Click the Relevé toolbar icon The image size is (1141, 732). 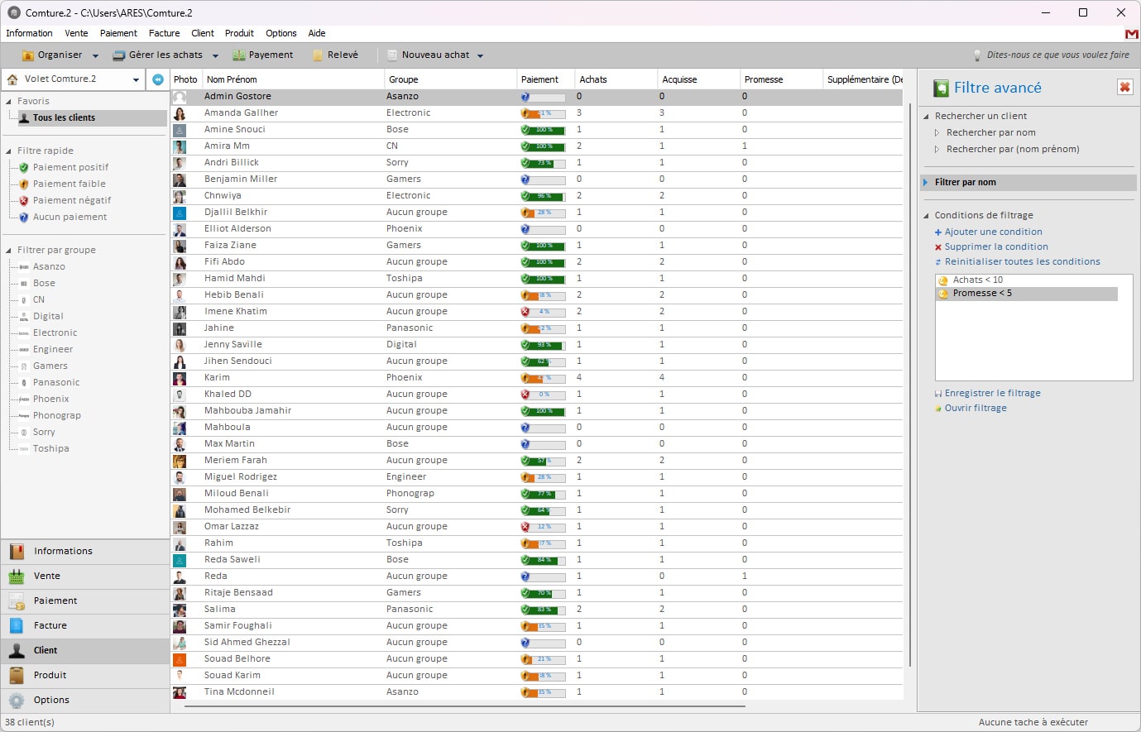click(319, 55)
